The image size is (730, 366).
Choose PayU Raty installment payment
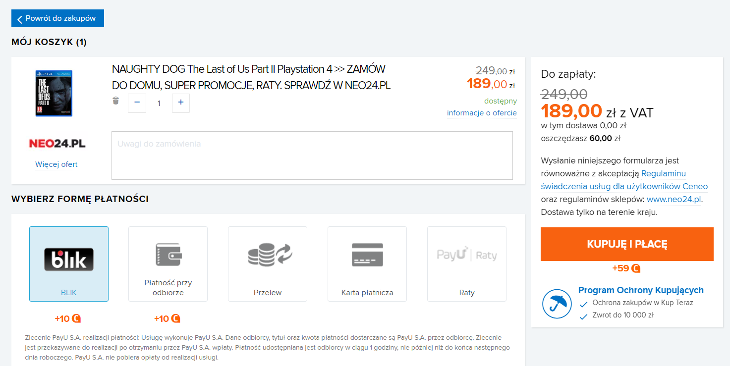coord(467,264)
